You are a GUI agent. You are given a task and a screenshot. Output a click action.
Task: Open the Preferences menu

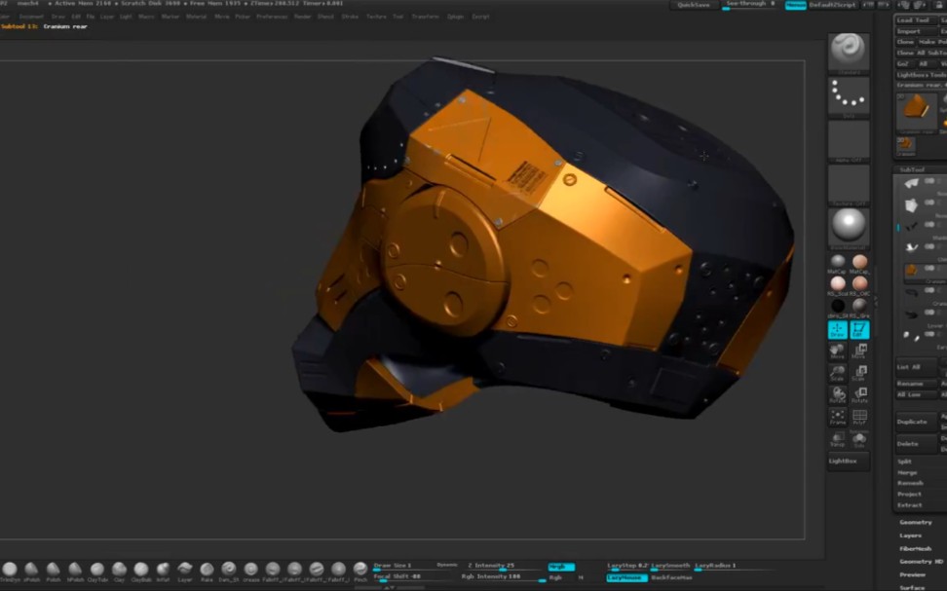point(272,17)
